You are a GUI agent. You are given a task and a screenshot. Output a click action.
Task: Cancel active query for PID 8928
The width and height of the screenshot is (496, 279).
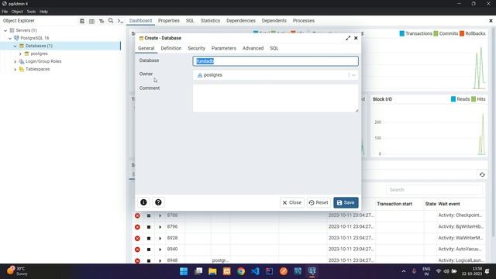[x=149, y=238]
